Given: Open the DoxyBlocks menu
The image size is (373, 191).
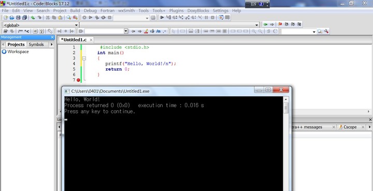Looking at the screenshot, I should [198, 11].
